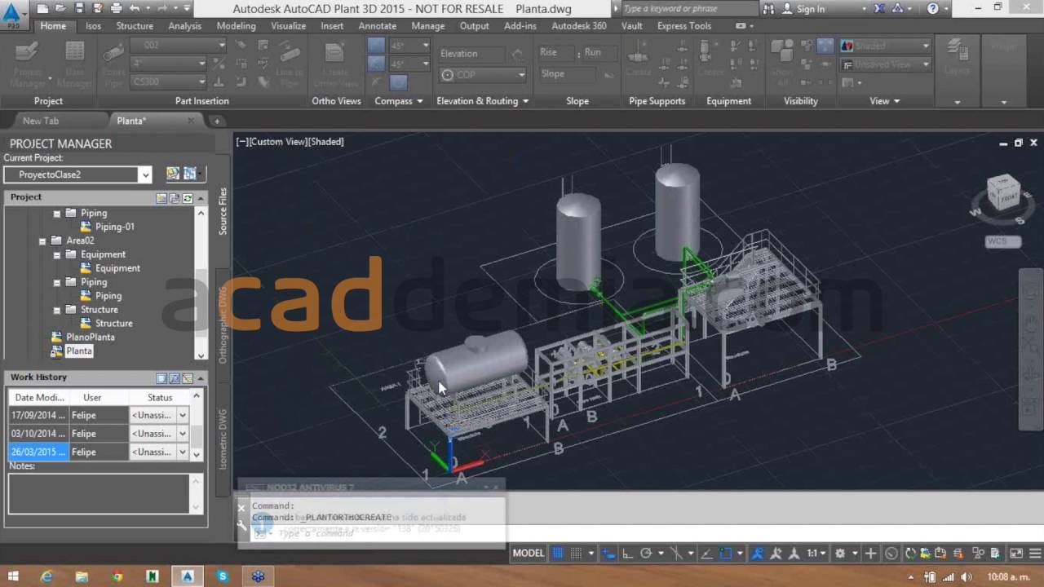1044x587 pixels.
Task: Toggle Isometric Drafting in status bar
Action: (676, 554)
